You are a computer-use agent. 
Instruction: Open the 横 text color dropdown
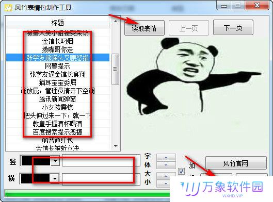point(55,178)
